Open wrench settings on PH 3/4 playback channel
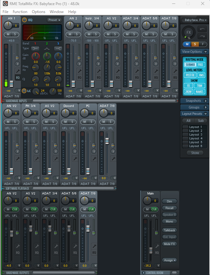This screenshot has height=275, width=210. coord(37,159)
